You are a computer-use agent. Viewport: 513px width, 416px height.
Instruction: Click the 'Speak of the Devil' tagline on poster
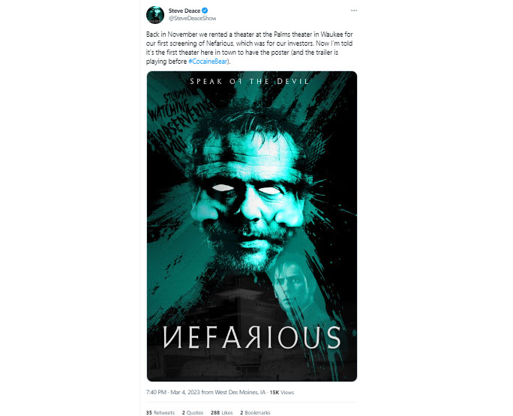[249, 81]
